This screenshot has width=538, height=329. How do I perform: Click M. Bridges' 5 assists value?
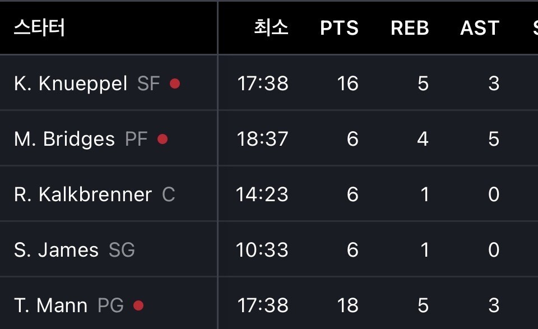pos(493,139)
